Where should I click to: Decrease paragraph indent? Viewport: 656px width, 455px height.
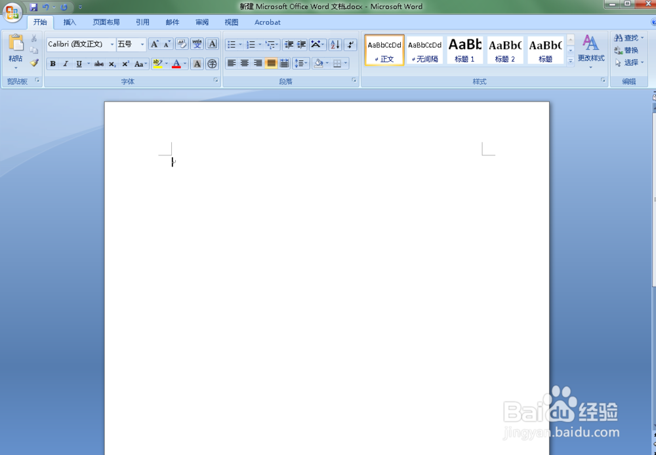289,44
